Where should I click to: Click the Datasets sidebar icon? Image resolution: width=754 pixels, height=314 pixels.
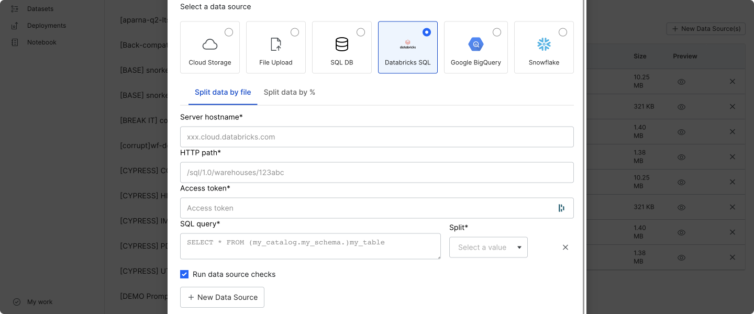tap(15, 9)
